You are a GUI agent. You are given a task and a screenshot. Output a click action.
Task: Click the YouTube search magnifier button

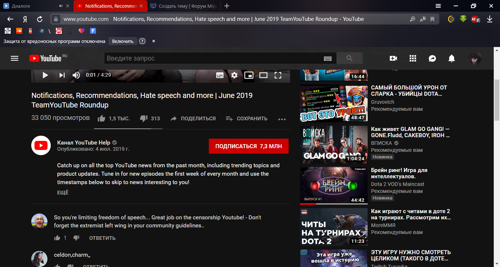[349, 58]
